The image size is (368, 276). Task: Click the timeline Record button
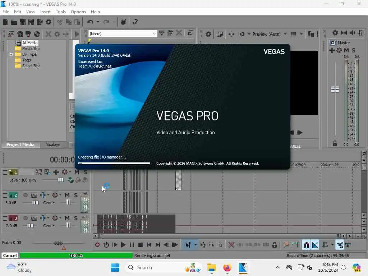97,245
